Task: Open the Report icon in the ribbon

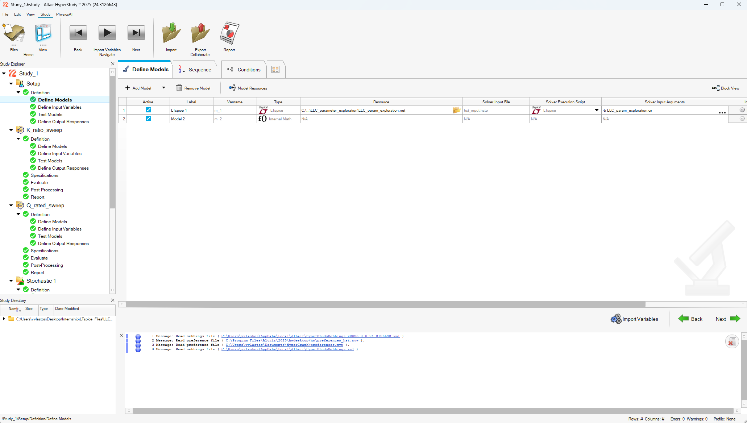Action: [x=229, y=33]
